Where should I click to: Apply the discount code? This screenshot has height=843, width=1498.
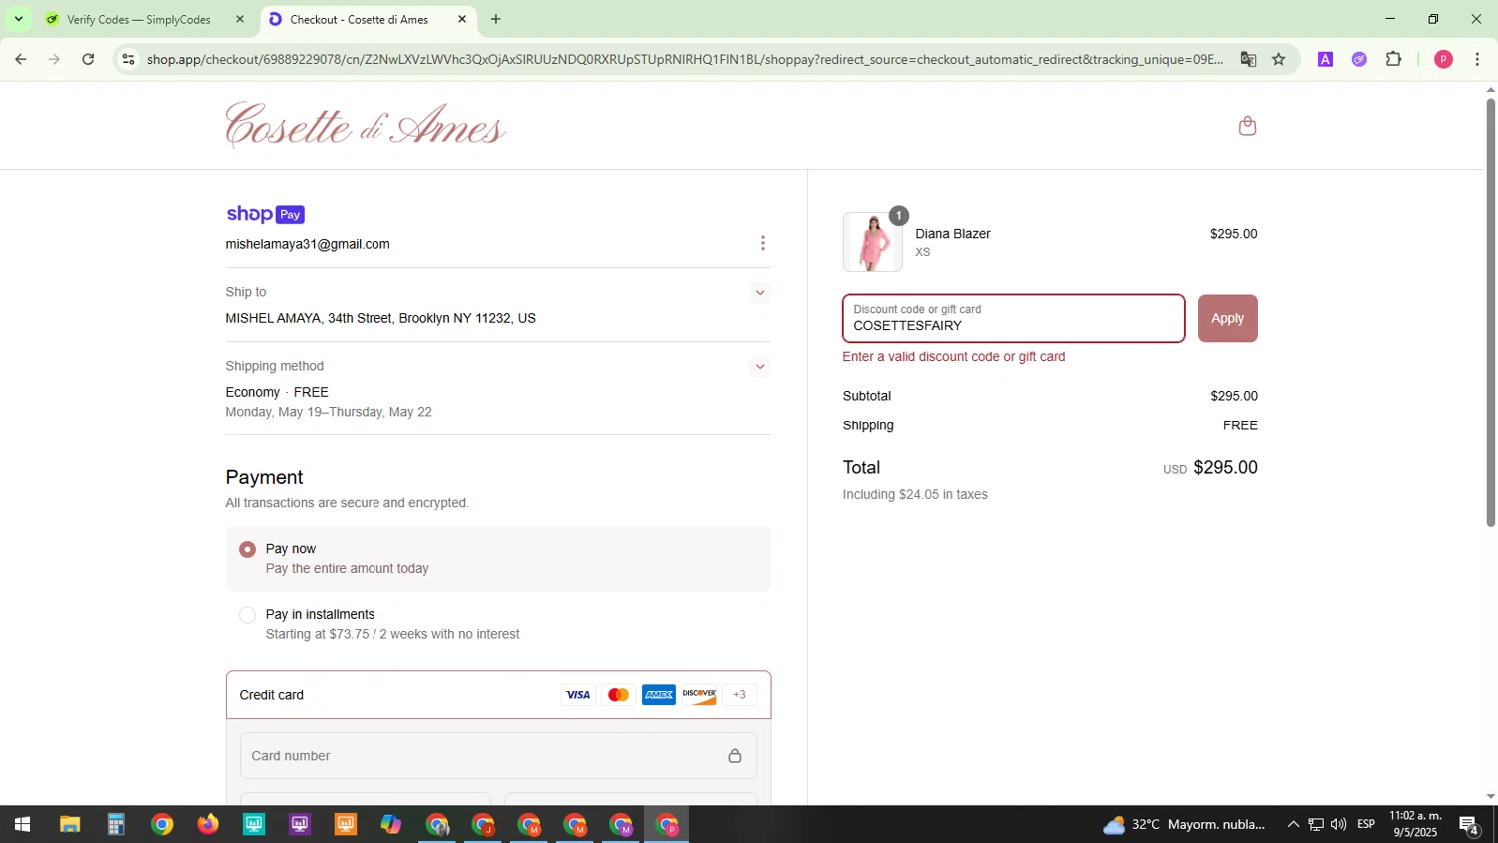(1227, 318)
